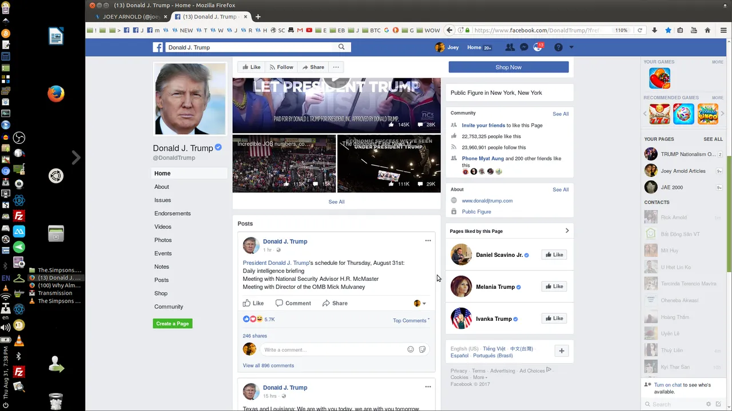
Task: Open the Messenger icon in Facebook header
Action: pos(524,47)
